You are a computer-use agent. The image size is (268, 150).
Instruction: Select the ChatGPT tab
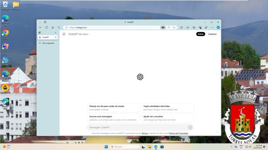(x=47, y=37)
